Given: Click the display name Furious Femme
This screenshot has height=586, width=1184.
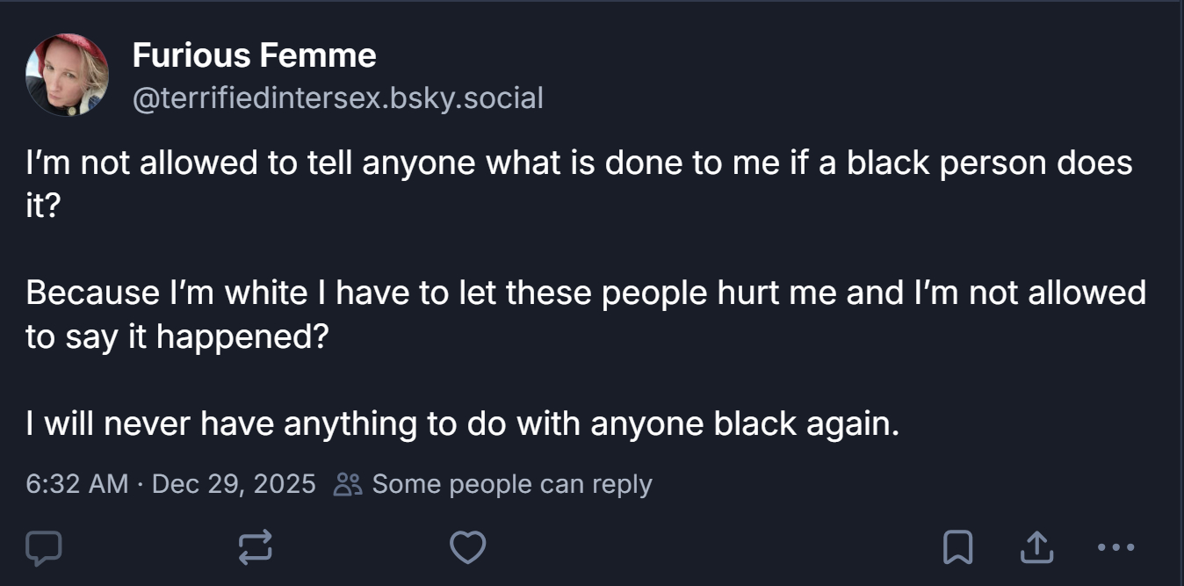Looking at the screenshot, I should tap(254, 56).
